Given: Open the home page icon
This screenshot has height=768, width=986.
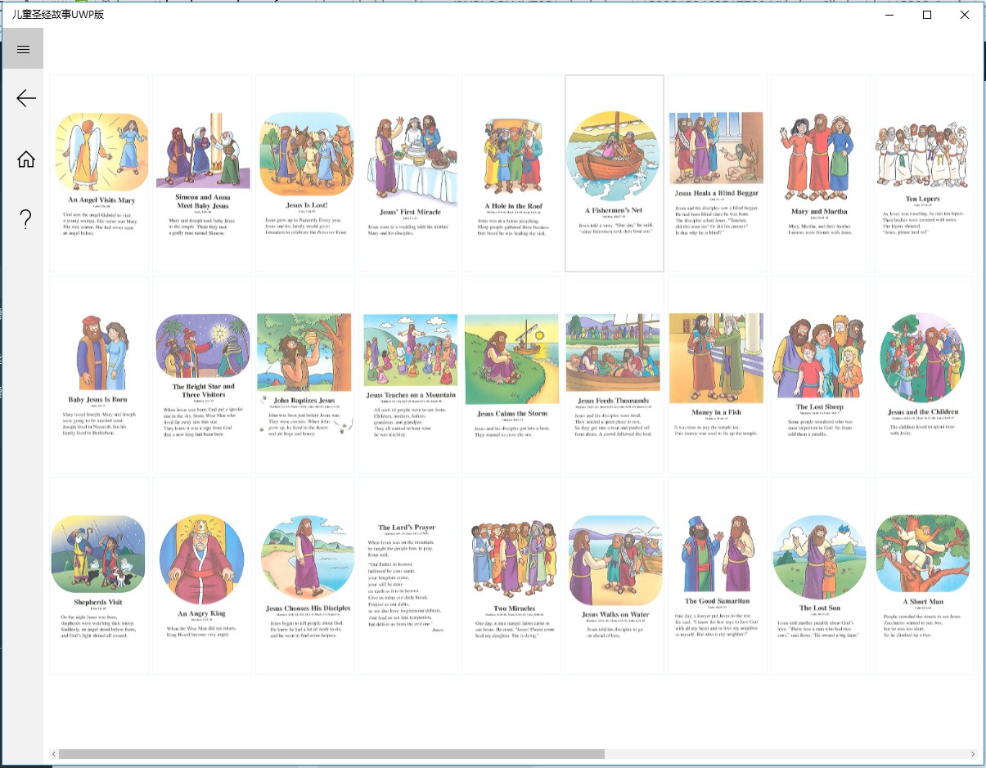Looking at the screenshot, I should point(26,159).
